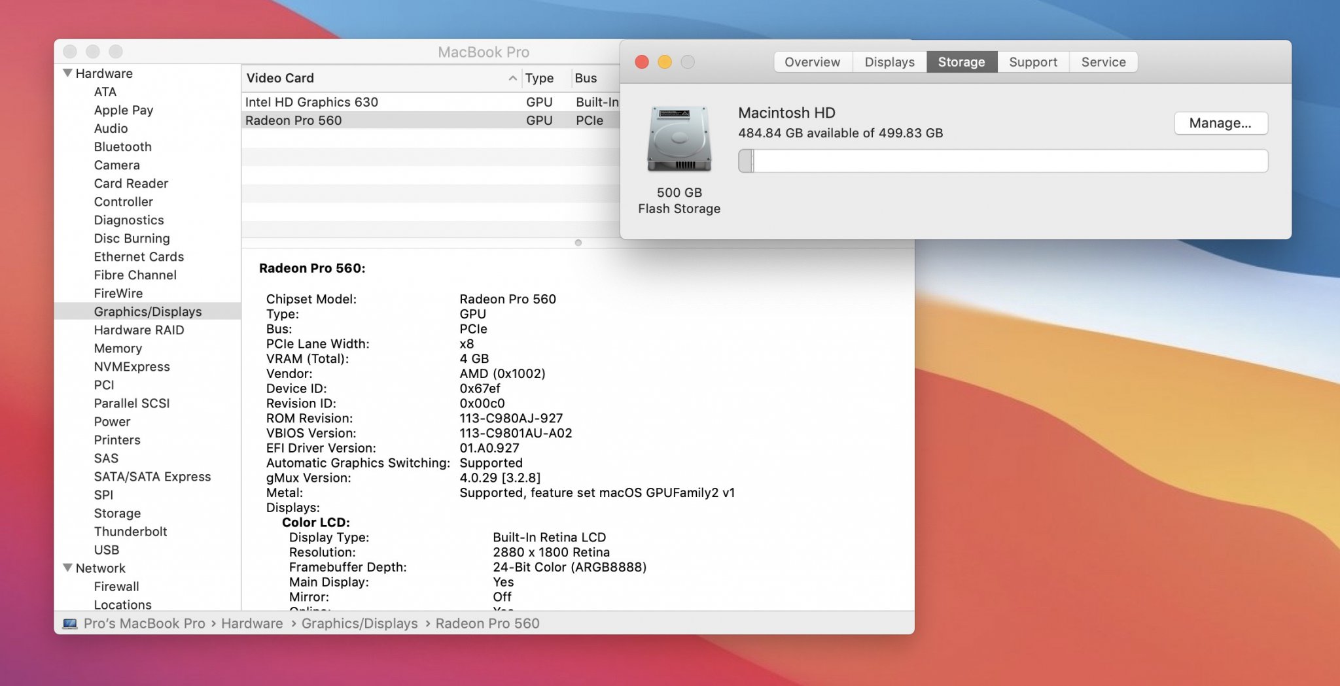Click the pane split divider handle dot

(x=578, y=243)
